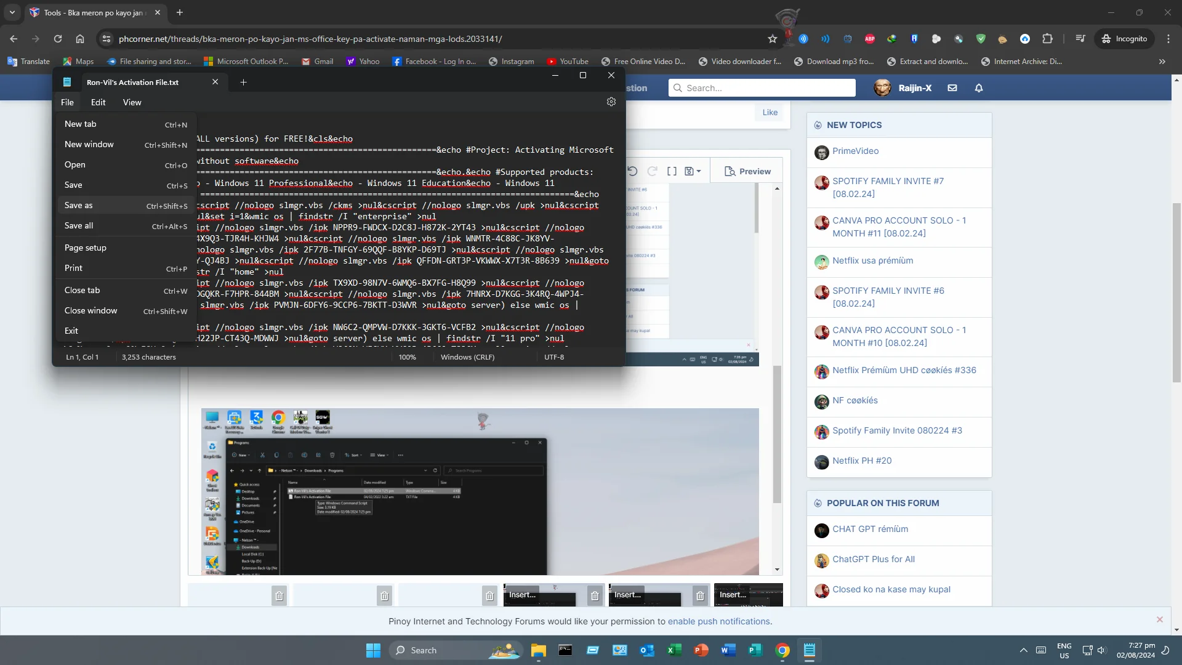The image size is (1182, 665).
Task: Open Outlook from taskbar
Action: tap(647, 650)
